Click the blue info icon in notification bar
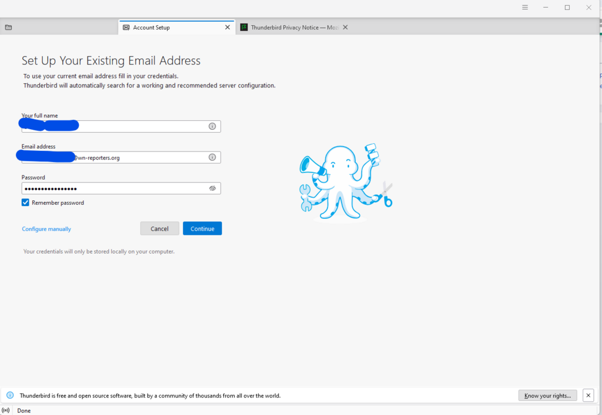This screenshot has height=415, width=602. [11, 395]
